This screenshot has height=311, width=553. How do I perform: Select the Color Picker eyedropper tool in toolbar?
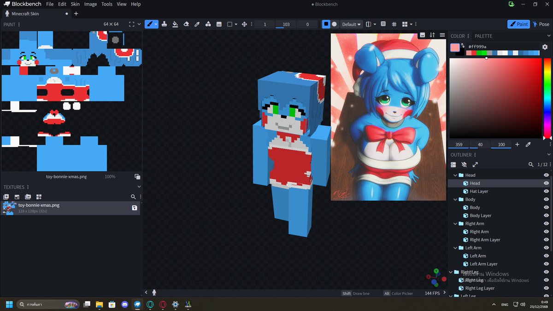click(197, 24)
